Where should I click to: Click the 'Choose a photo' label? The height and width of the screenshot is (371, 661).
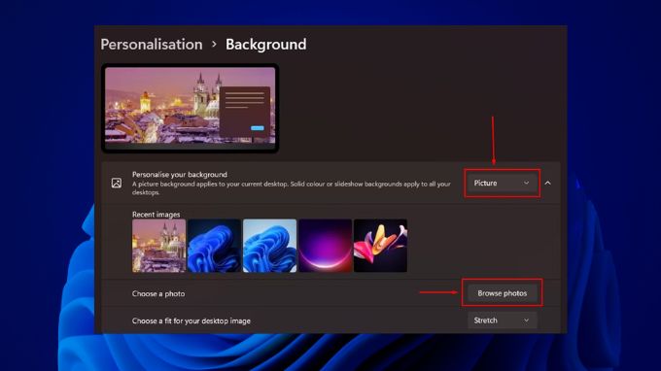(x=158, y=293)
